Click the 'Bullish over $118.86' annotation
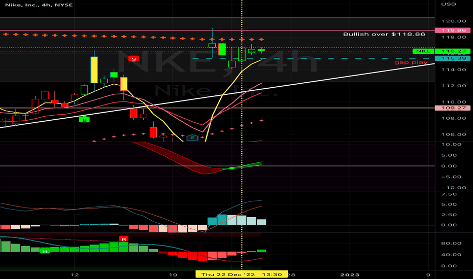Viewport: 473px width, 279px height. (x=384, y=34)
